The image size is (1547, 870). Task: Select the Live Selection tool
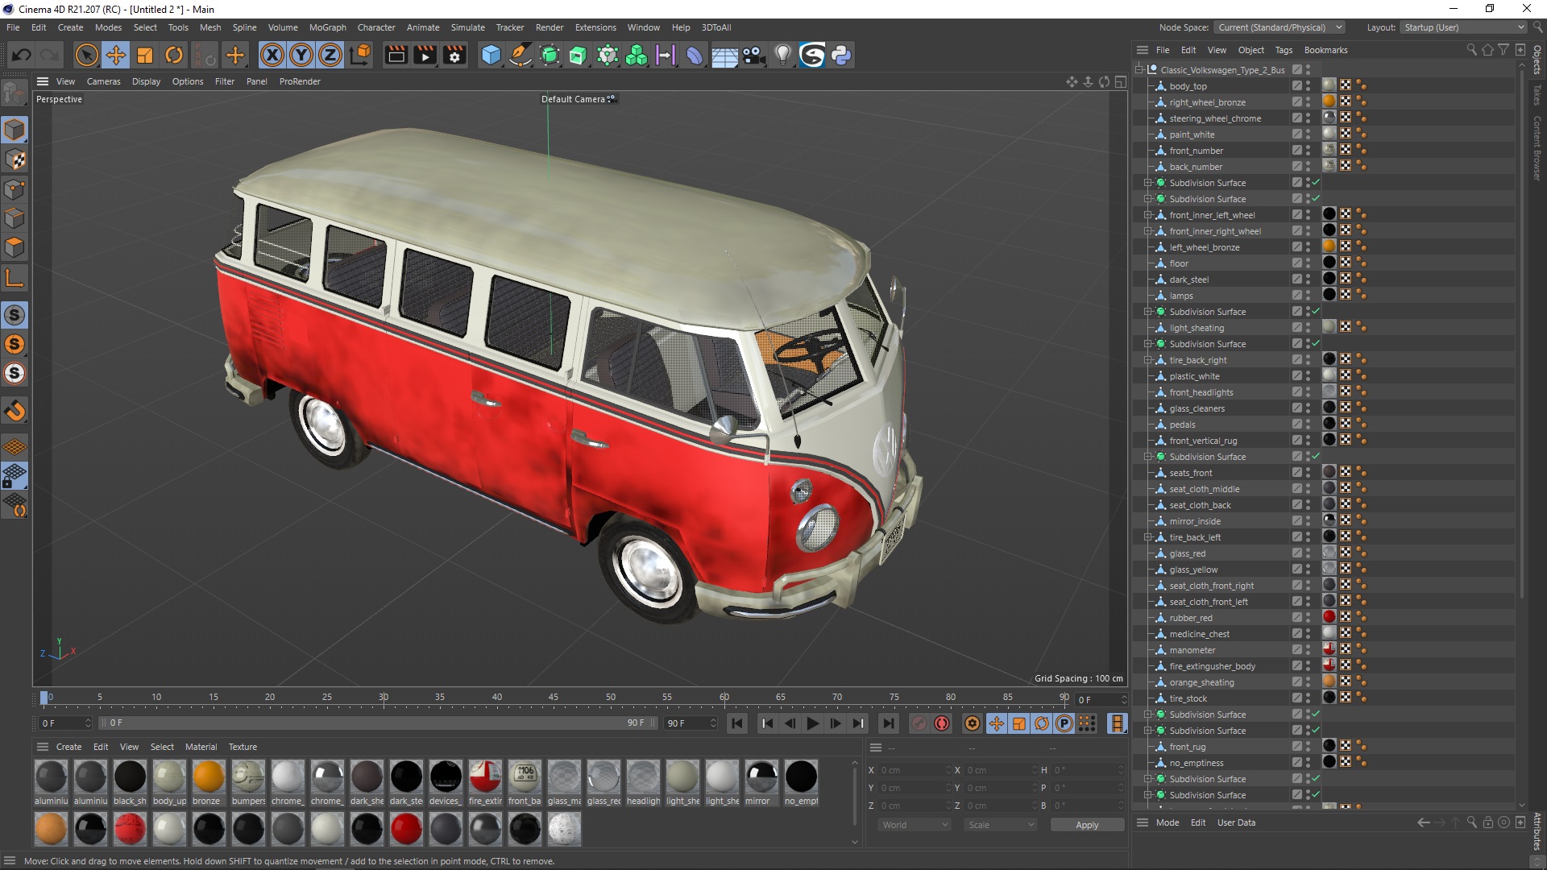click(x=86, y=55)
